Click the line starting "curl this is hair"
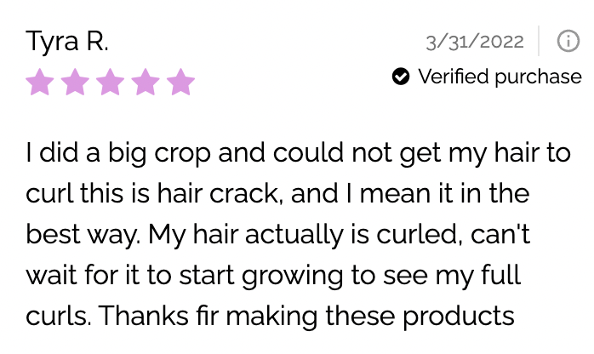Screen dimensions: 594x354 coord(277,194)
